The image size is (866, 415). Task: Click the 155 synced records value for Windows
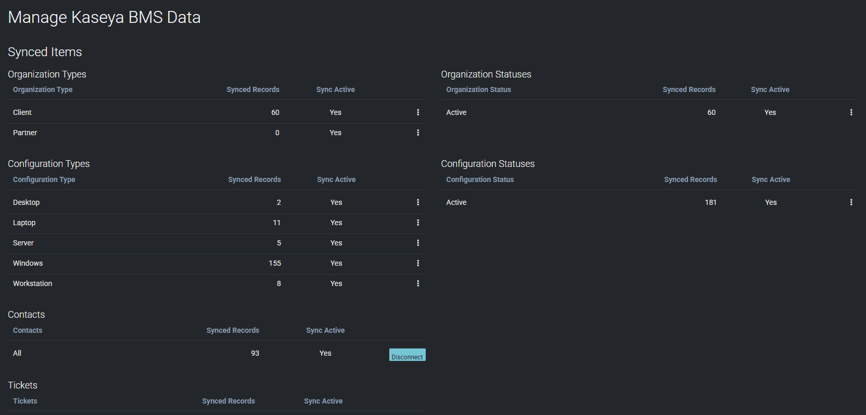[x=275, y=263]
